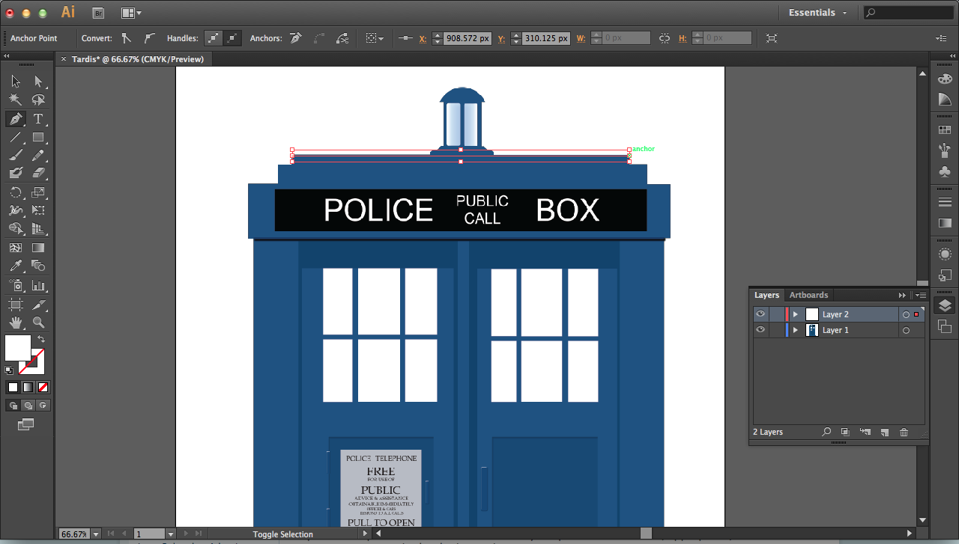The image size is (959, 544).
Task: Open the Brushes panel icon
Action: [945, 150]
